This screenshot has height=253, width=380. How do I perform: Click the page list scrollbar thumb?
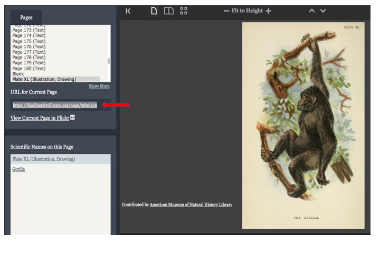click(x=109, y=61)
